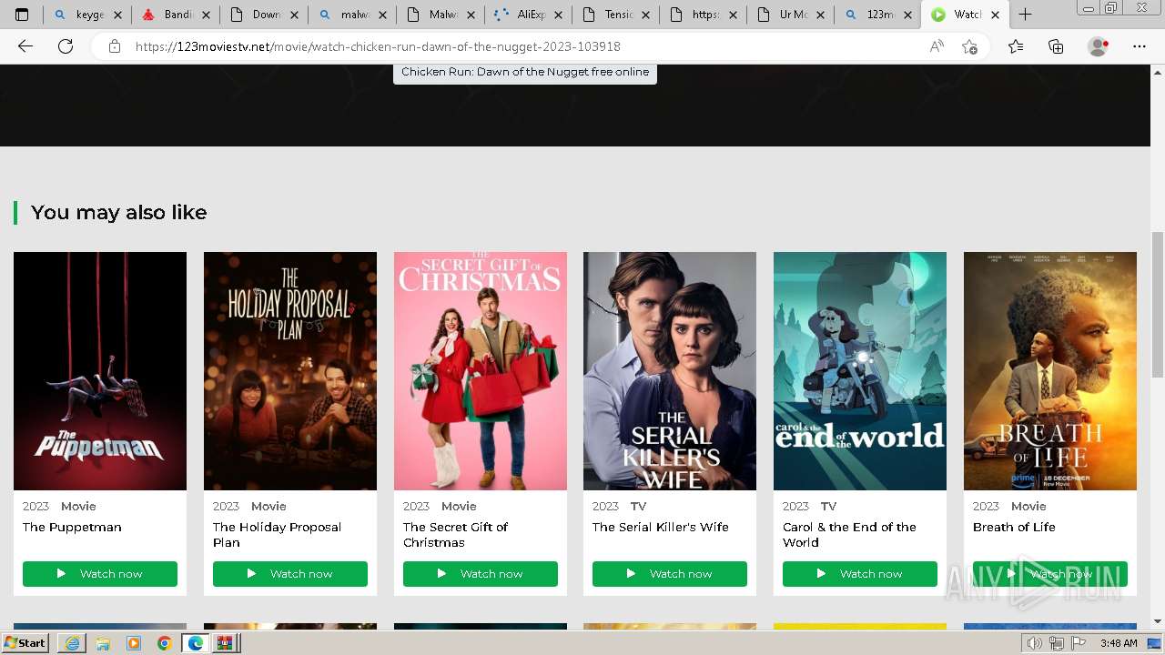Watch Carol & the End of the World now
The image size is (1165, 655).
[x=860, y=574]
